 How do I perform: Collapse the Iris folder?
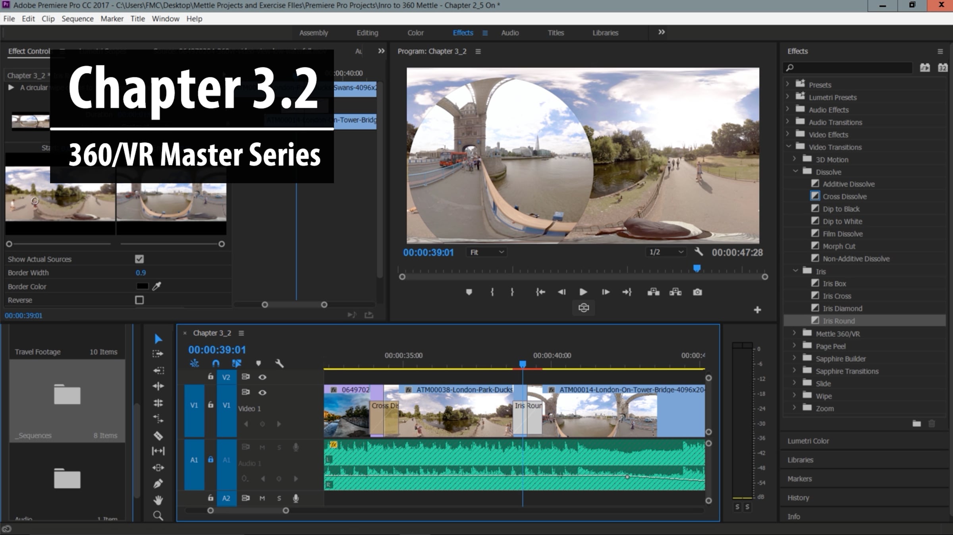point(795,271)
